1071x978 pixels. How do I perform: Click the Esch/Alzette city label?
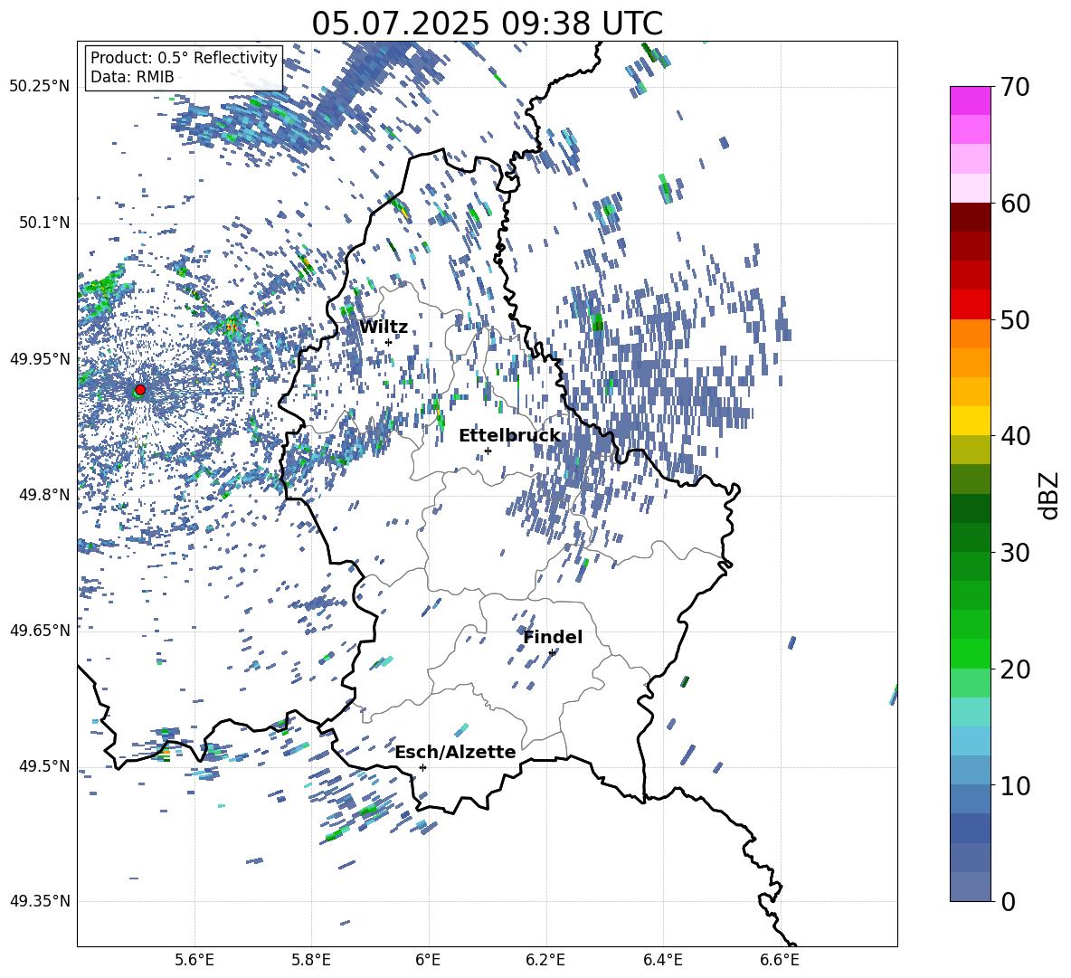point(456,752)
